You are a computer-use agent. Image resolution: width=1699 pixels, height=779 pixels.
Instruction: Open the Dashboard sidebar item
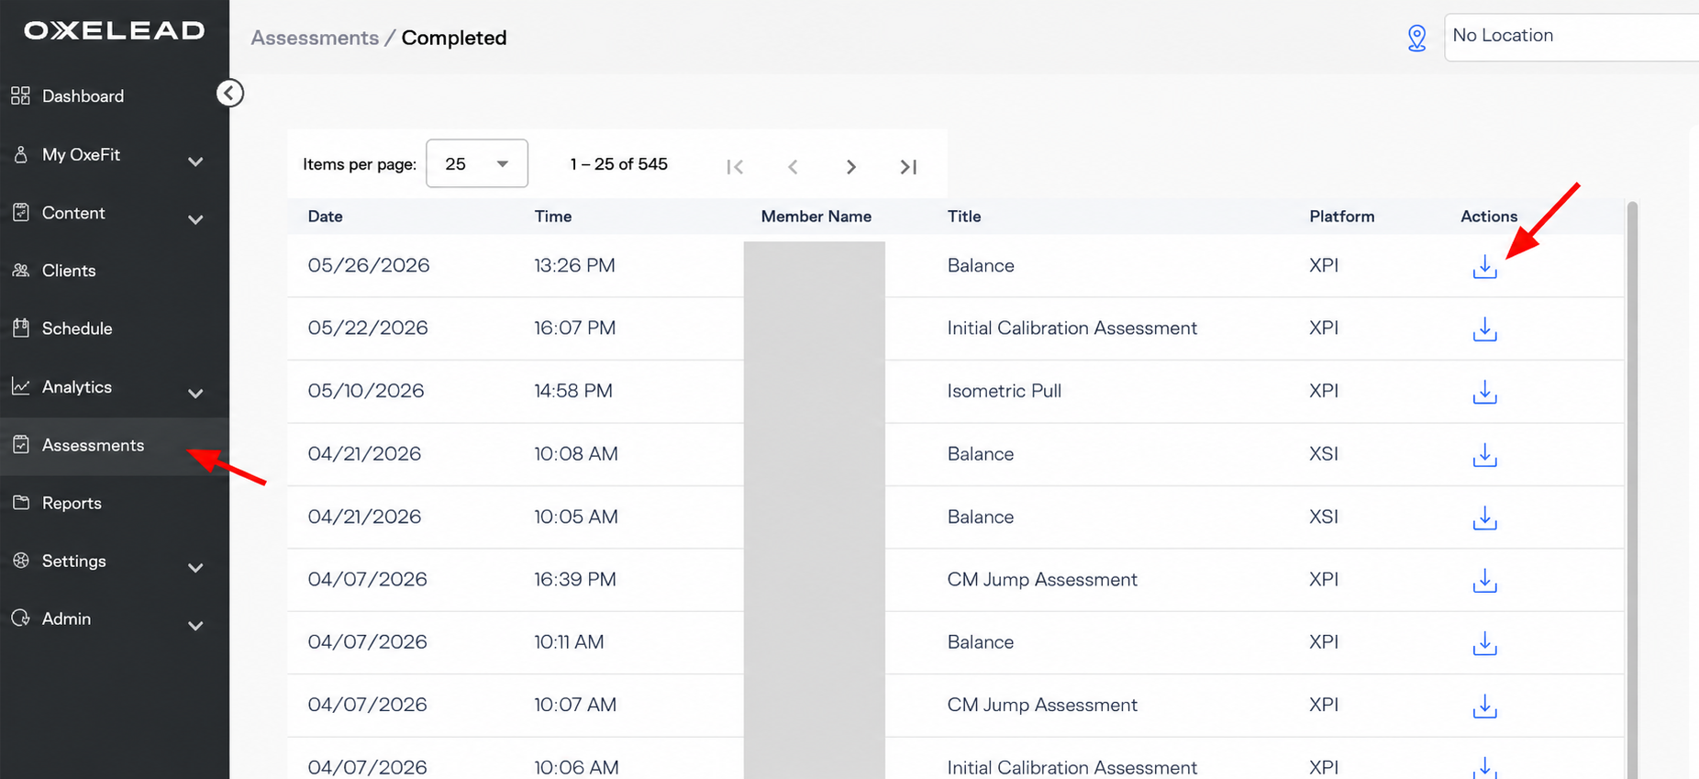[x=114, y=96]
